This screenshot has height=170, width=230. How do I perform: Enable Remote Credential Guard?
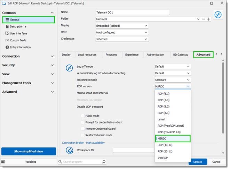83,129
